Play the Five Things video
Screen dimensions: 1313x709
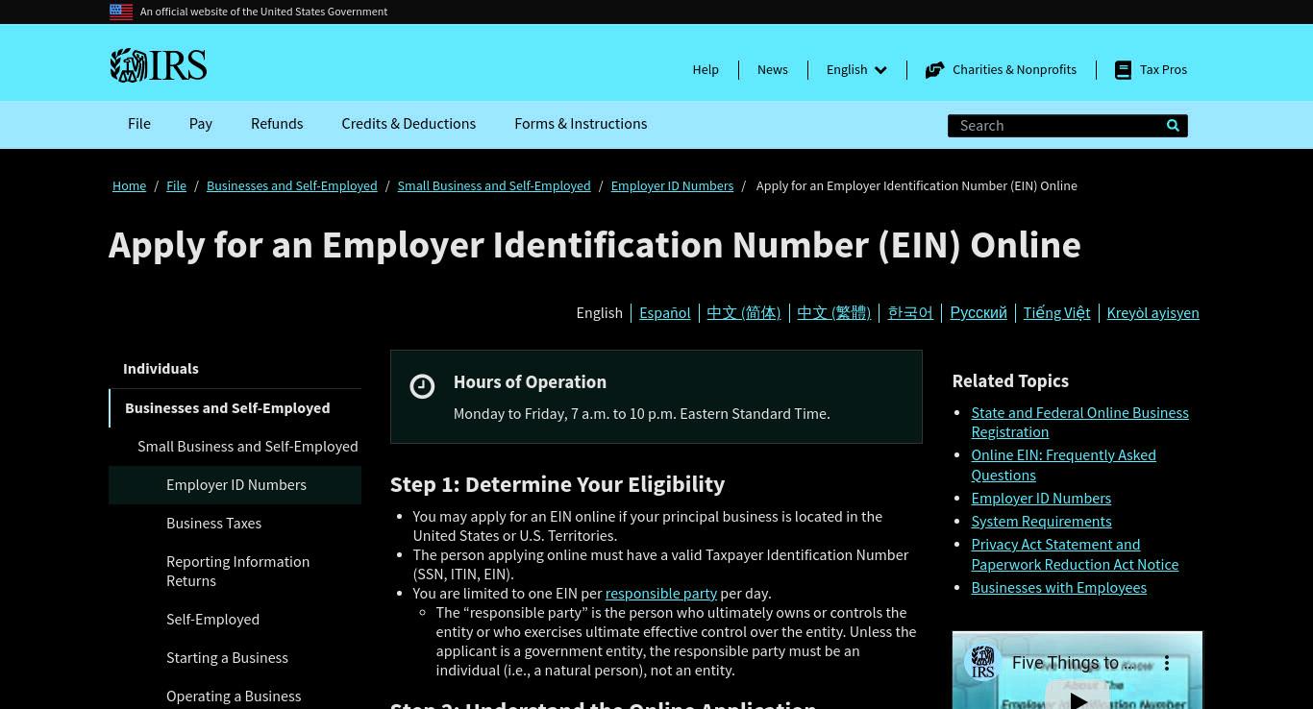(1078, 699)
